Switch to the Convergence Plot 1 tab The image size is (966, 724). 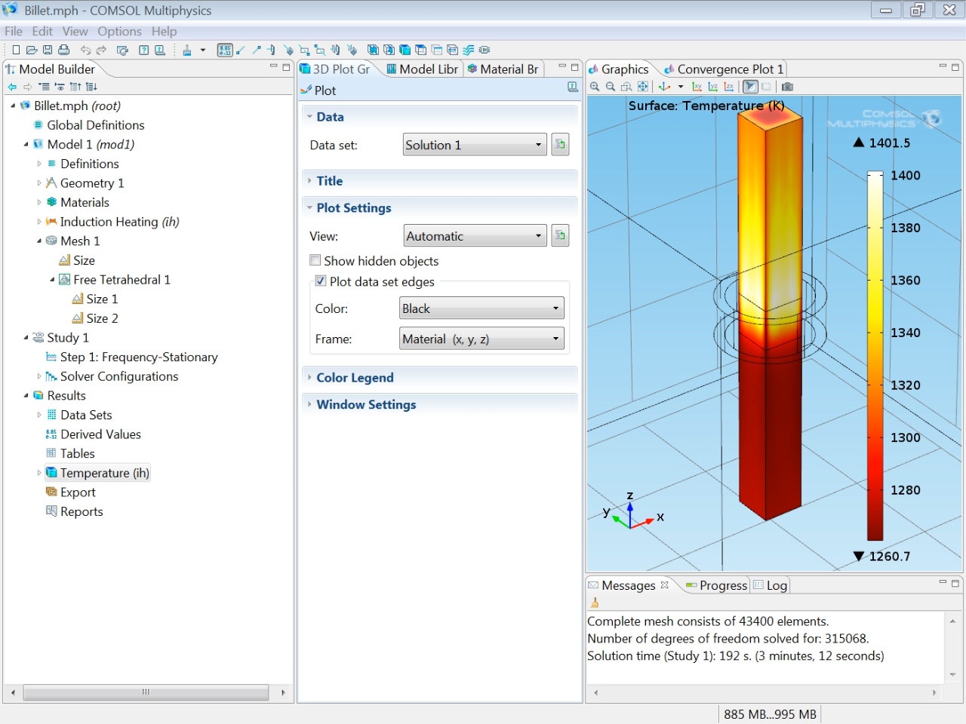(723, 69)
